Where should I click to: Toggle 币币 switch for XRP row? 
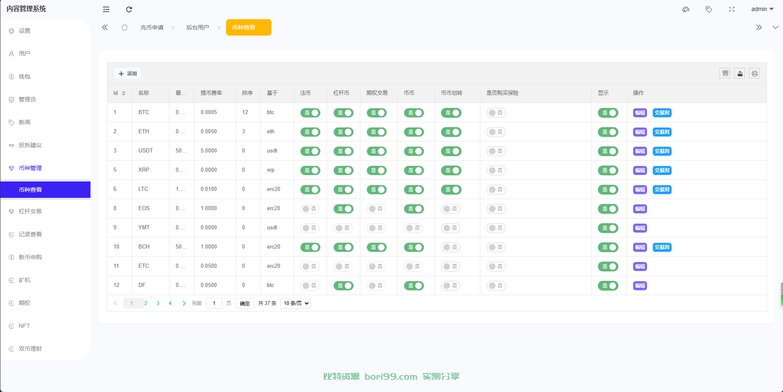coord(414,170)
